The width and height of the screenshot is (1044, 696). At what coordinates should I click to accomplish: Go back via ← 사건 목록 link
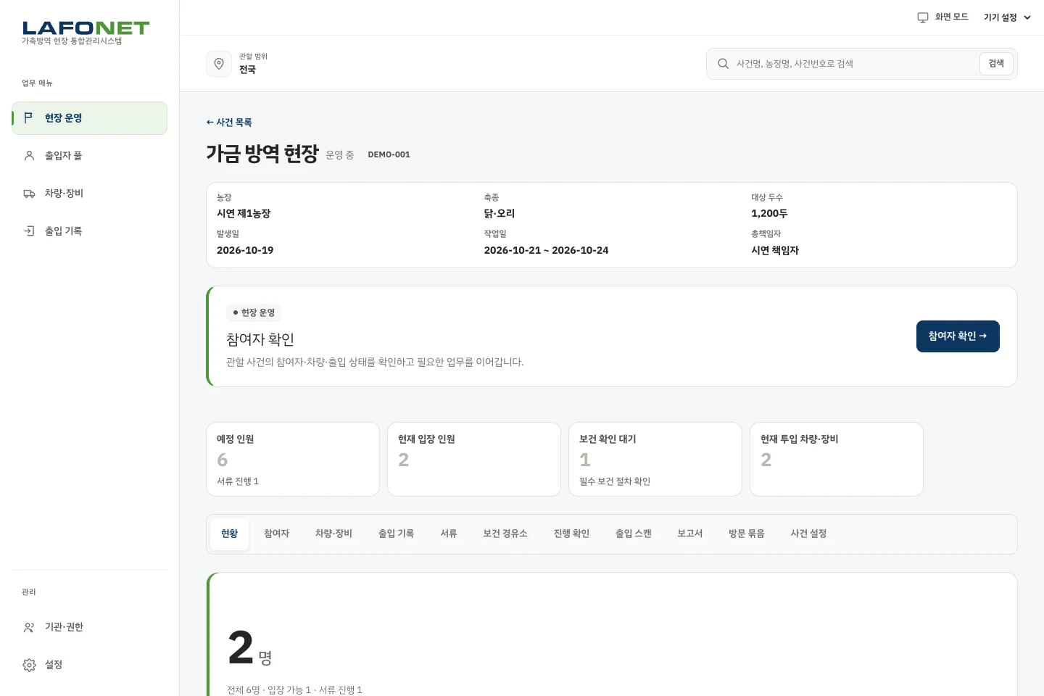[229, 123]
